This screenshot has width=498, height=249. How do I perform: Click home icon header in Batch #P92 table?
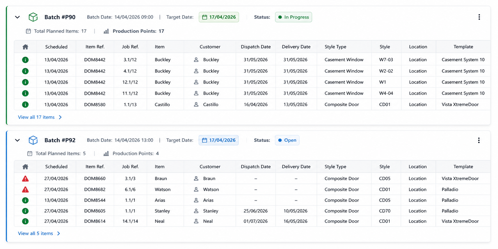tap(25, 167)
